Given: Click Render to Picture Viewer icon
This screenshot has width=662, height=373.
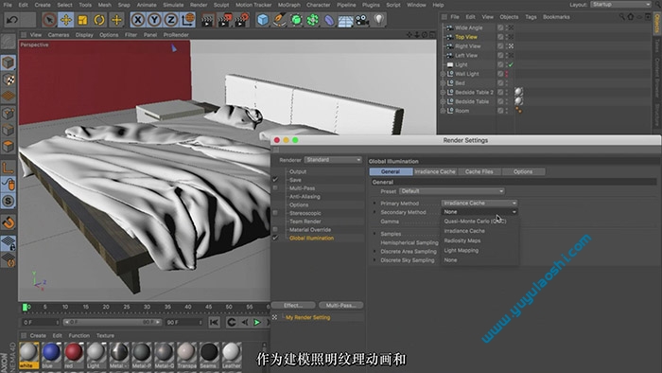Looking at the screenshot, I should (x=225, y=20).
